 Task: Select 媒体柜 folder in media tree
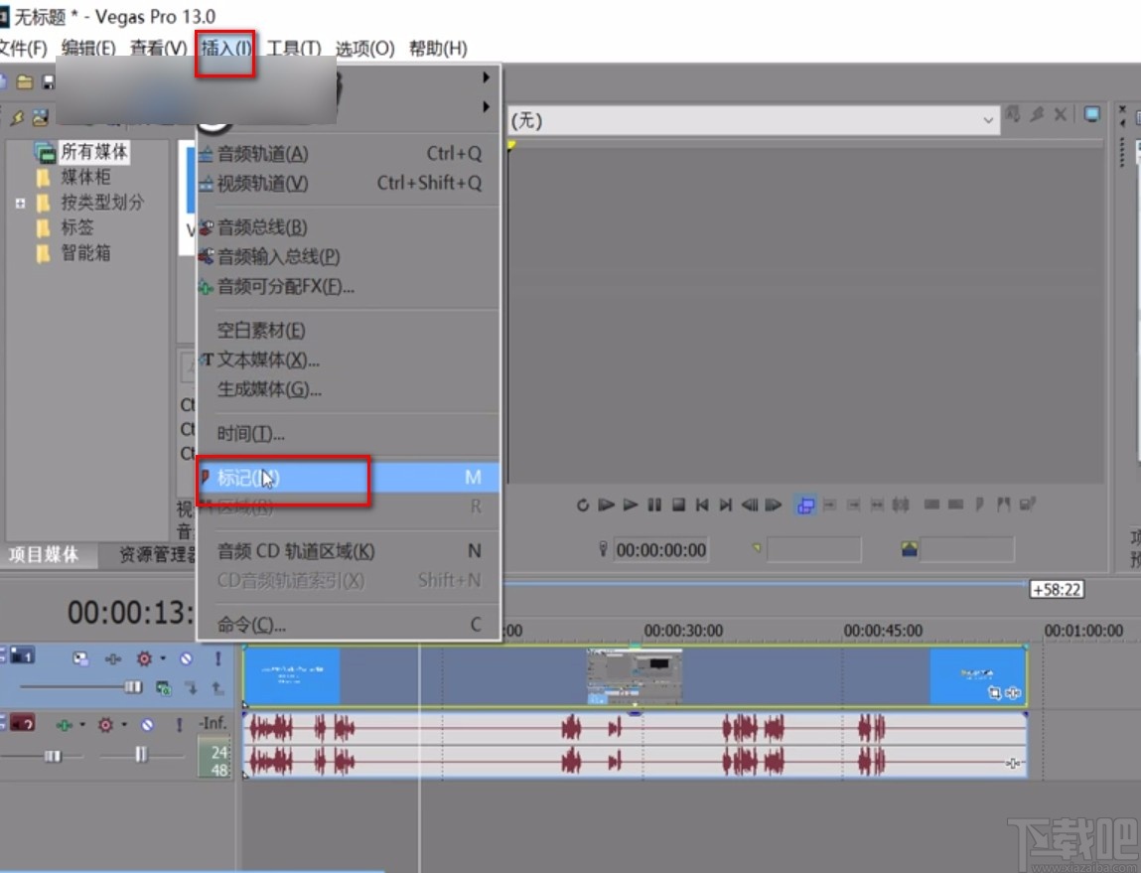pos(85,177)
